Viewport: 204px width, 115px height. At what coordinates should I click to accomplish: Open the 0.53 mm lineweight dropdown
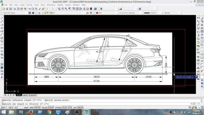coord(161,13)
